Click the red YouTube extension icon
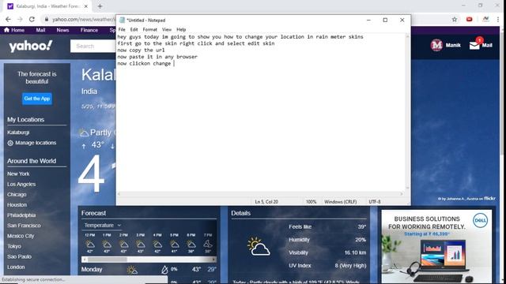This screenshot has height=284, width=506. point(469,19)
